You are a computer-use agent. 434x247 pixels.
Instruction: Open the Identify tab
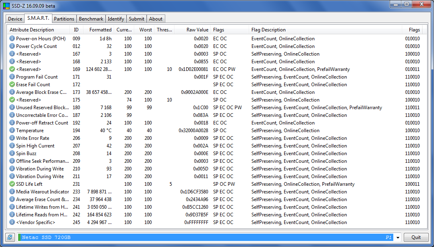tap(116, 19)
